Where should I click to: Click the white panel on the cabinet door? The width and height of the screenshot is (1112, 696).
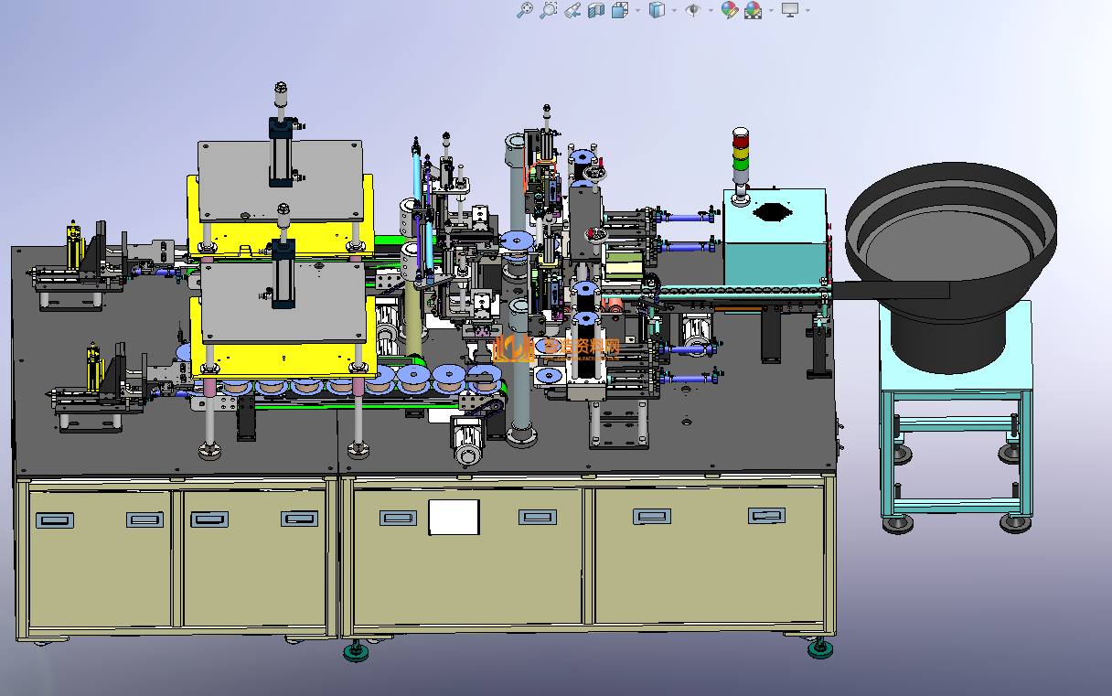[454, 517]
